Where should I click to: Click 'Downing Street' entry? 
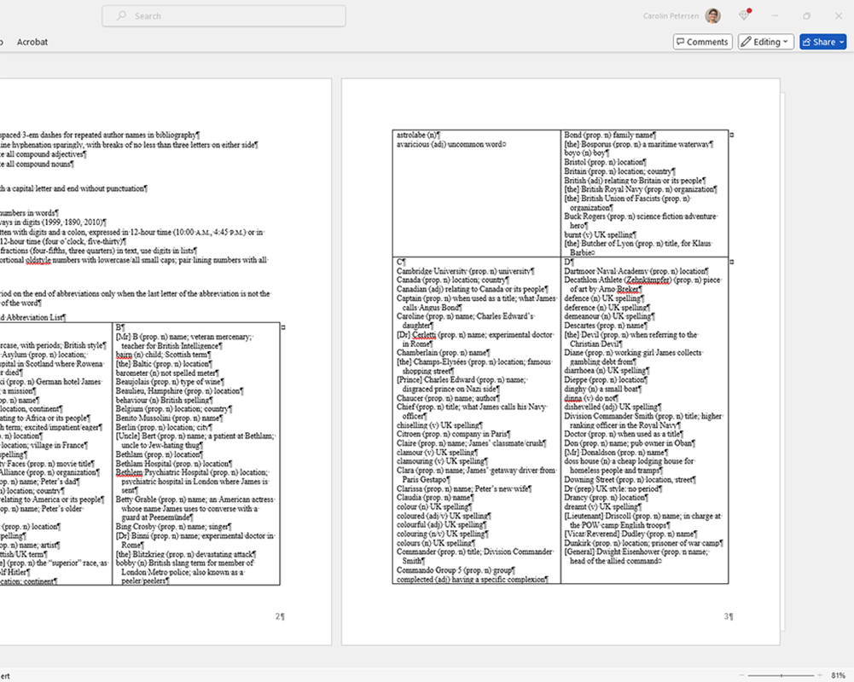pos(630,479)
